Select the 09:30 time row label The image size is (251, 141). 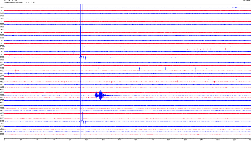[2, 60]
